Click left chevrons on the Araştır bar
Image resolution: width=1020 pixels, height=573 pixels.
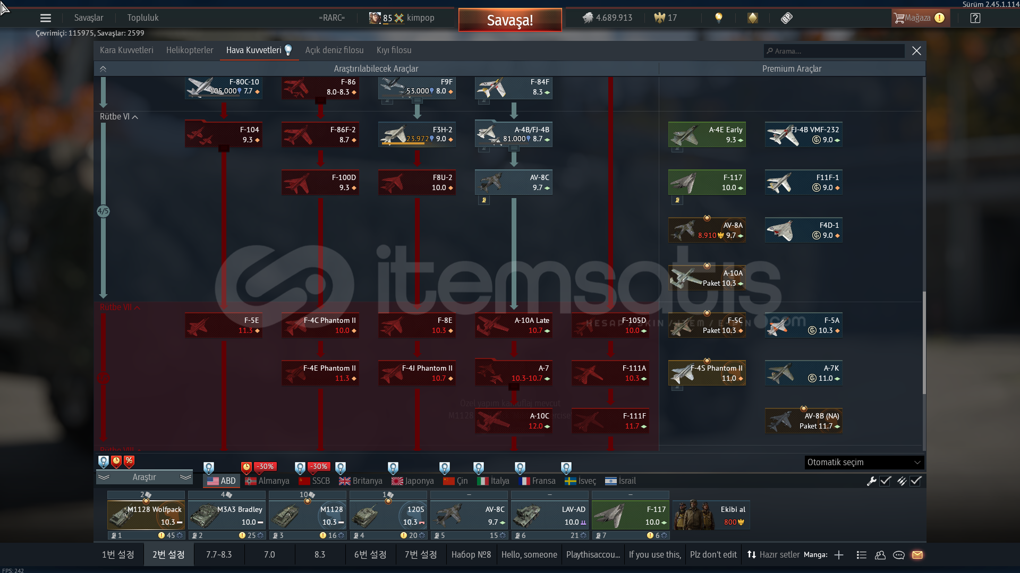[104, 477]
